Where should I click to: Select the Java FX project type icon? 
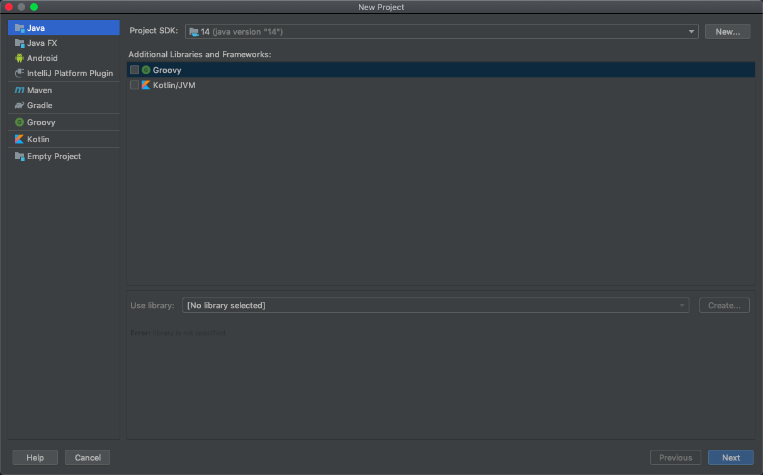tap(20, 43)
